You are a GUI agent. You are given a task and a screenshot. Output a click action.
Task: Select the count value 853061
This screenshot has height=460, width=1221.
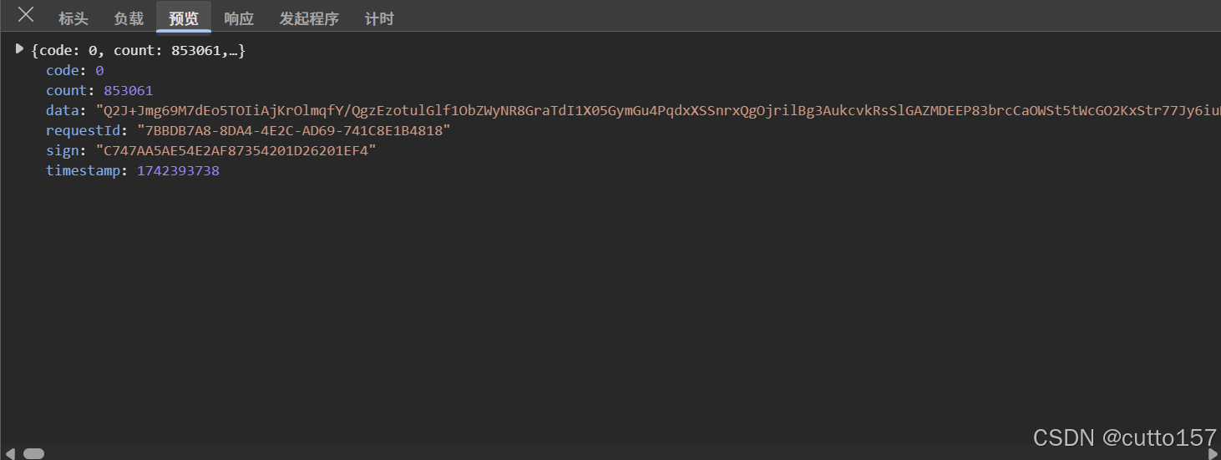coord(129,91)
